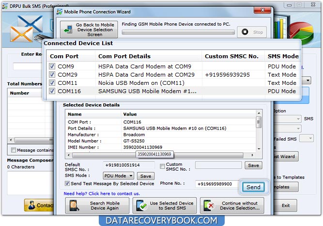Viewport: 323px width, 226px height.
Task: Click the Contact button in main window
Action: pos(39,205)
